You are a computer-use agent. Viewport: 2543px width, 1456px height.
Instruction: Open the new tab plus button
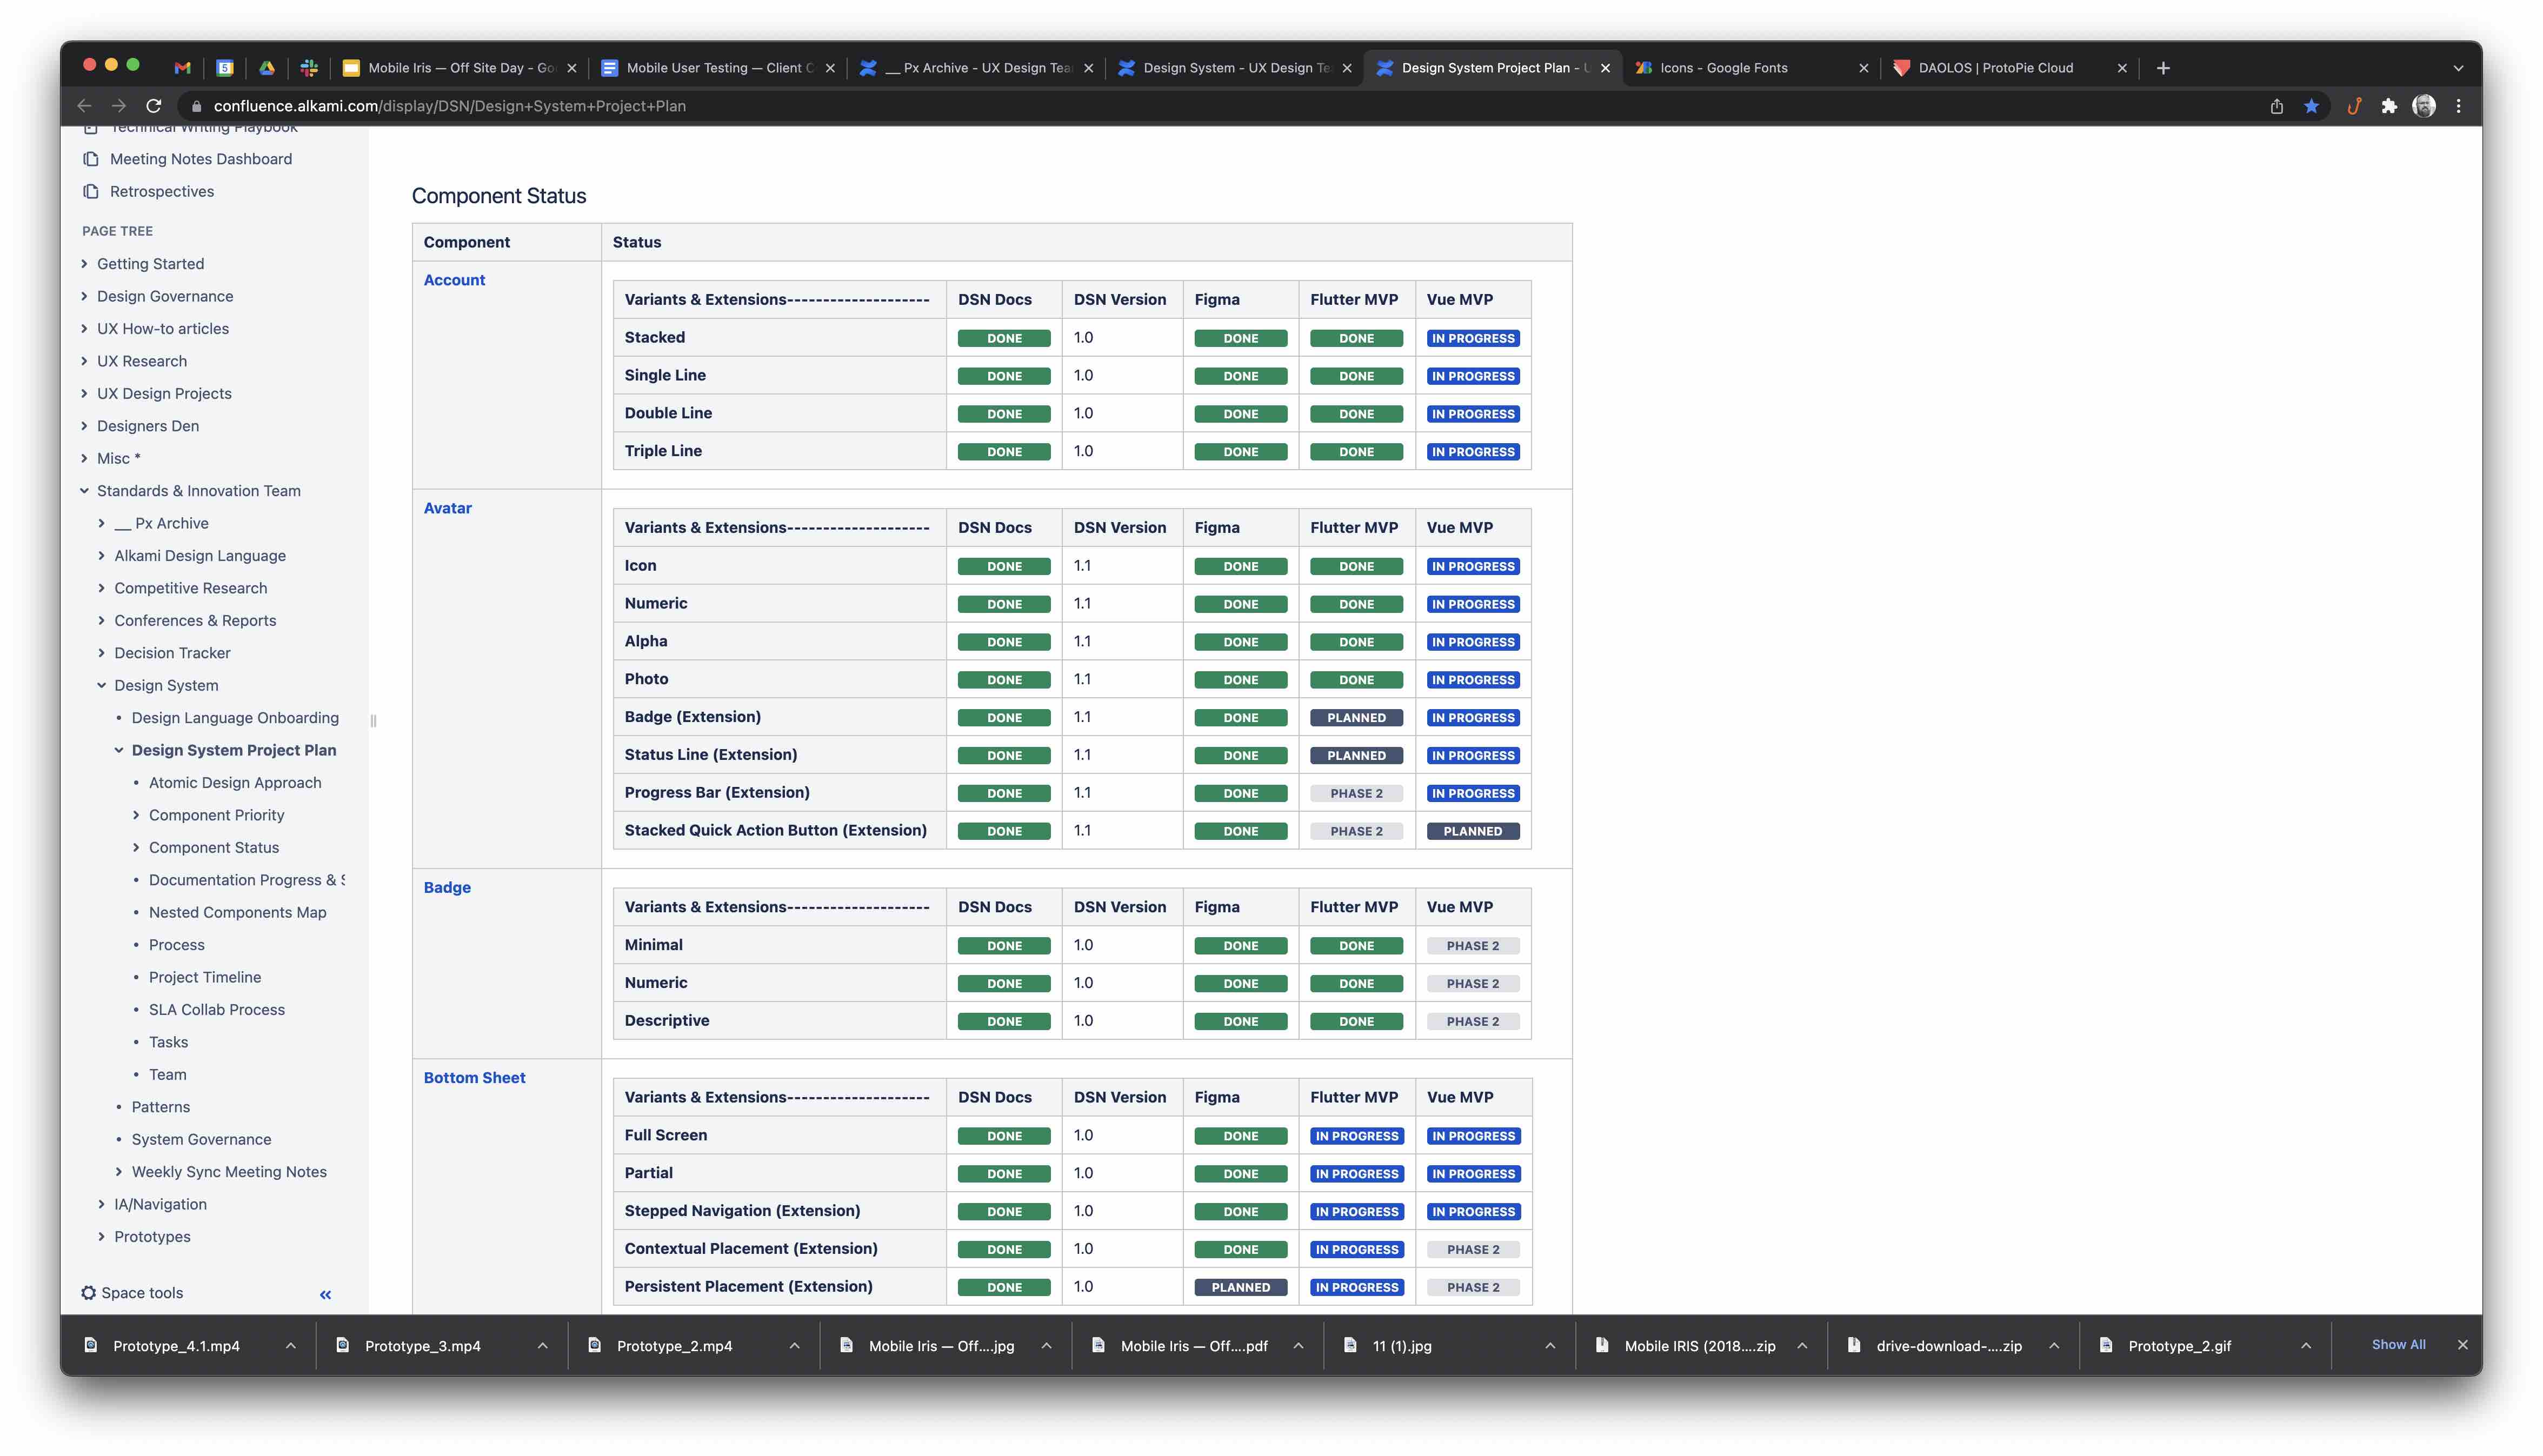(x=2163, y=68)
